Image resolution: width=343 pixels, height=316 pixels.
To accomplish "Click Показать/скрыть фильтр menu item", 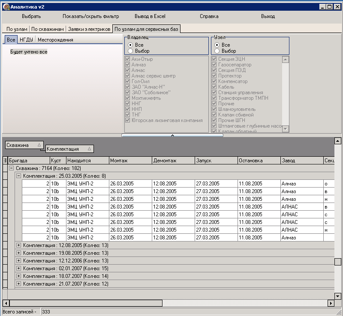I will pyautogui.click(x=91, y=16).
